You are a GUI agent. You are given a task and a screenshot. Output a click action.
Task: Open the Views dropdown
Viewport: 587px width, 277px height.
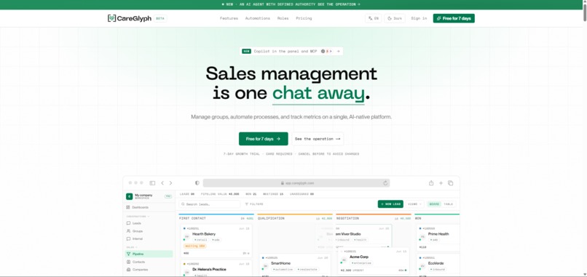point(415,204)
